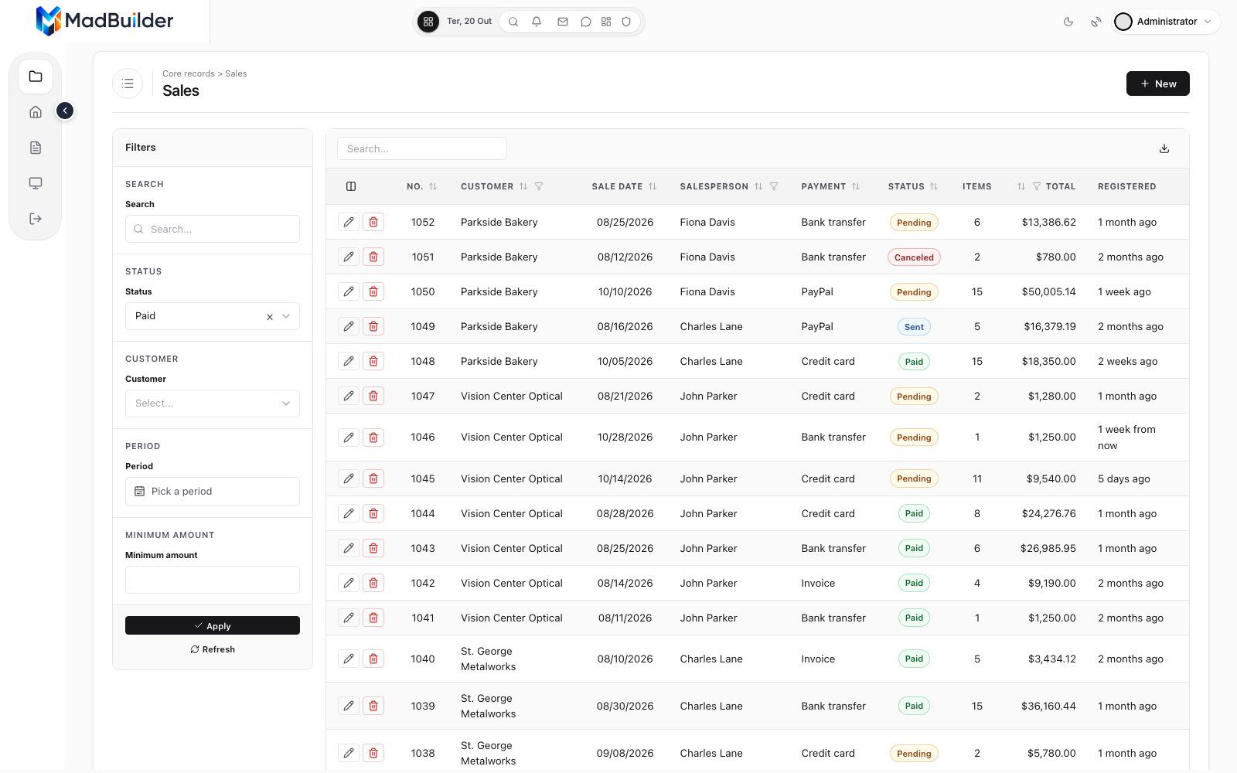Clear the Paid status selection
This screenshot has width=1237, height=773.
tap(270, 317)
